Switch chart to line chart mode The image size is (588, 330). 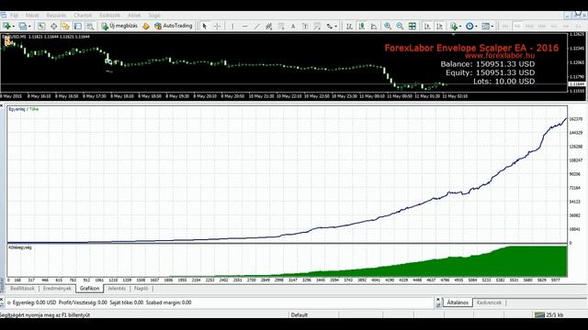[374, 26]
